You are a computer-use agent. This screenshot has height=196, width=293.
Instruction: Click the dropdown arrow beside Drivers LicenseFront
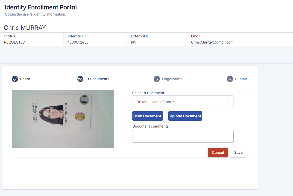pos(228,102)
